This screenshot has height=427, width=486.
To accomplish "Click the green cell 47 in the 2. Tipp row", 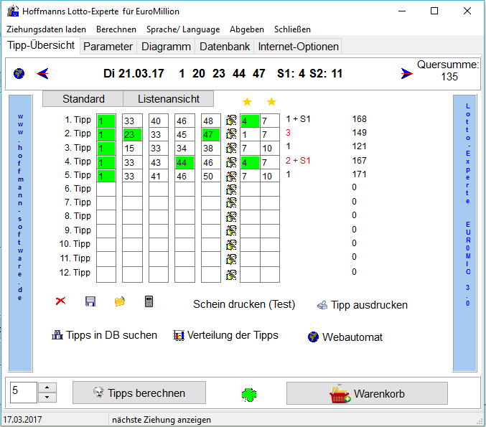I will 211,134.
